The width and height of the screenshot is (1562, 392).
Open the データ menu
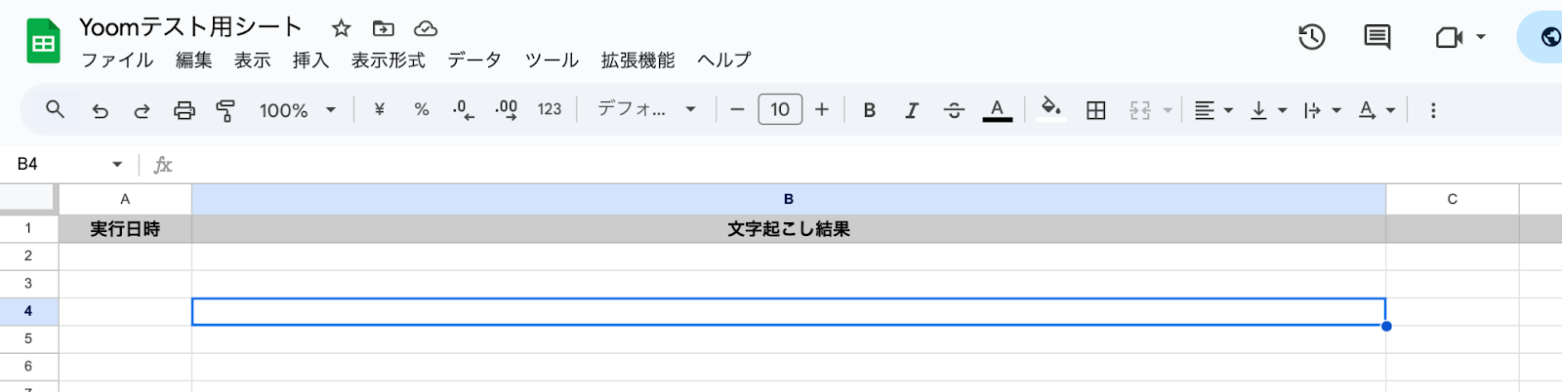click(x=474, y=60)
